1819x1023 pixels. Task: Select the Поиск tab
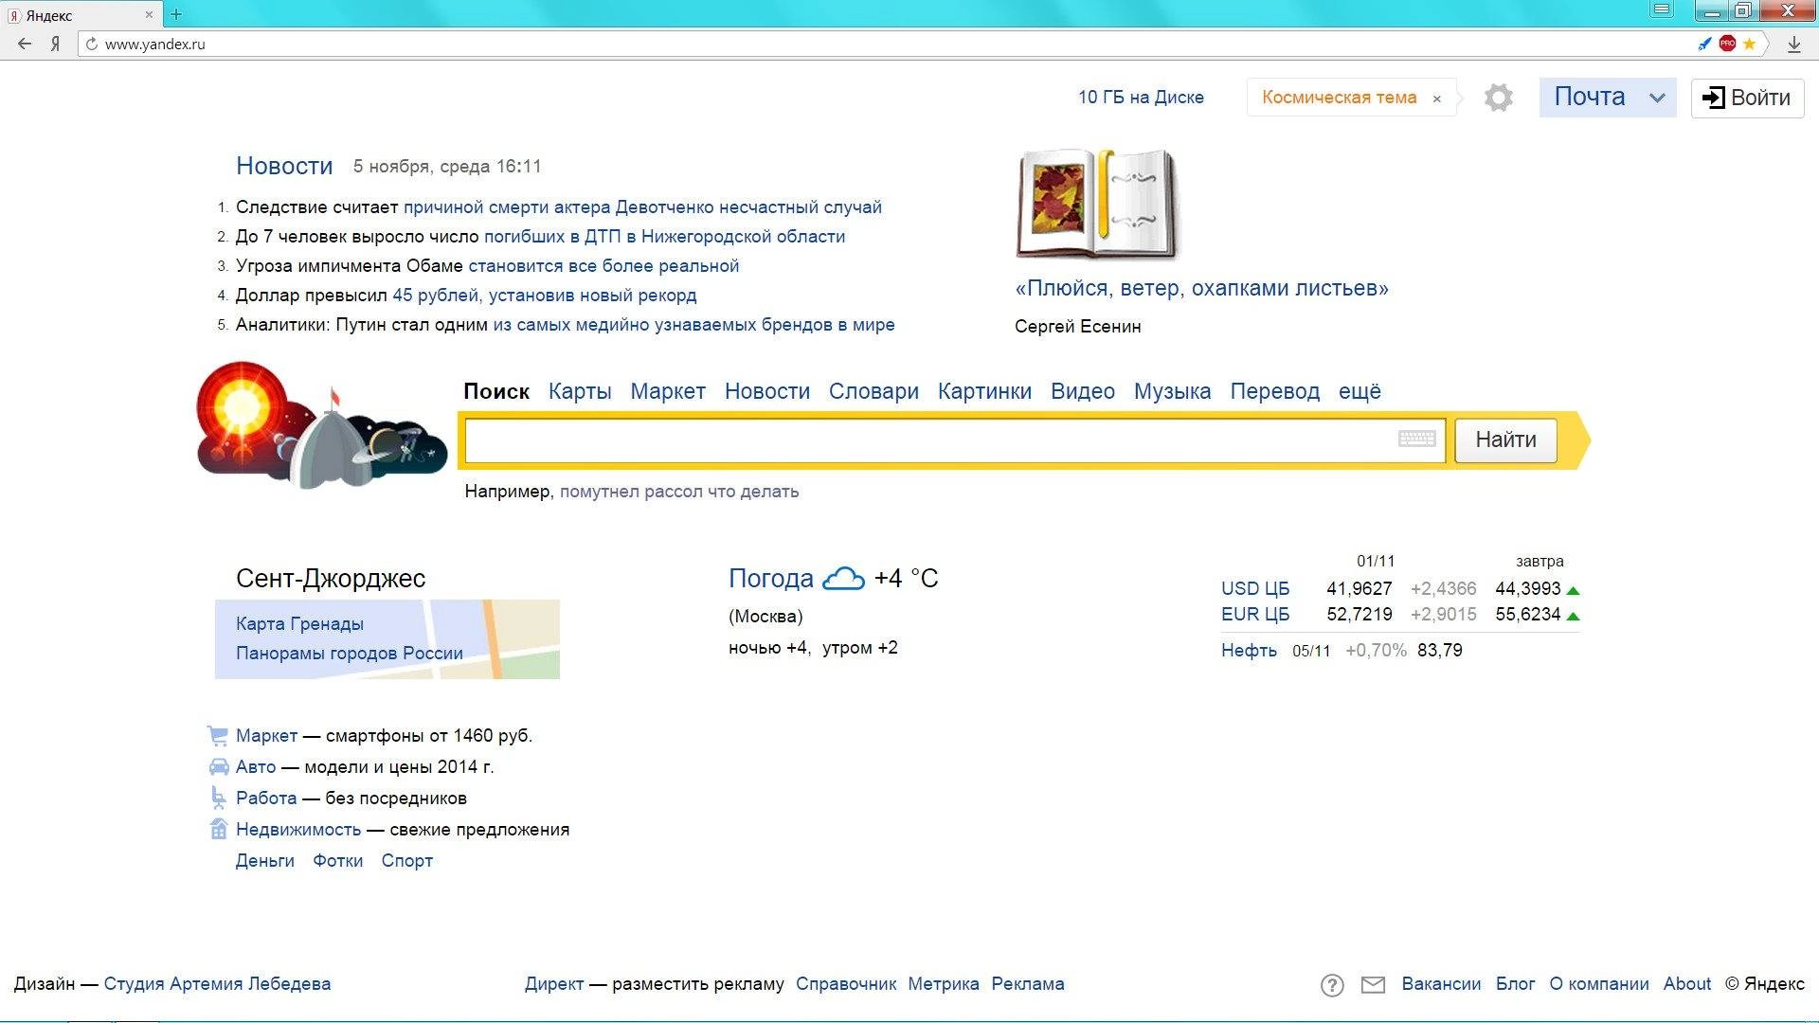(x=496, y=391)
